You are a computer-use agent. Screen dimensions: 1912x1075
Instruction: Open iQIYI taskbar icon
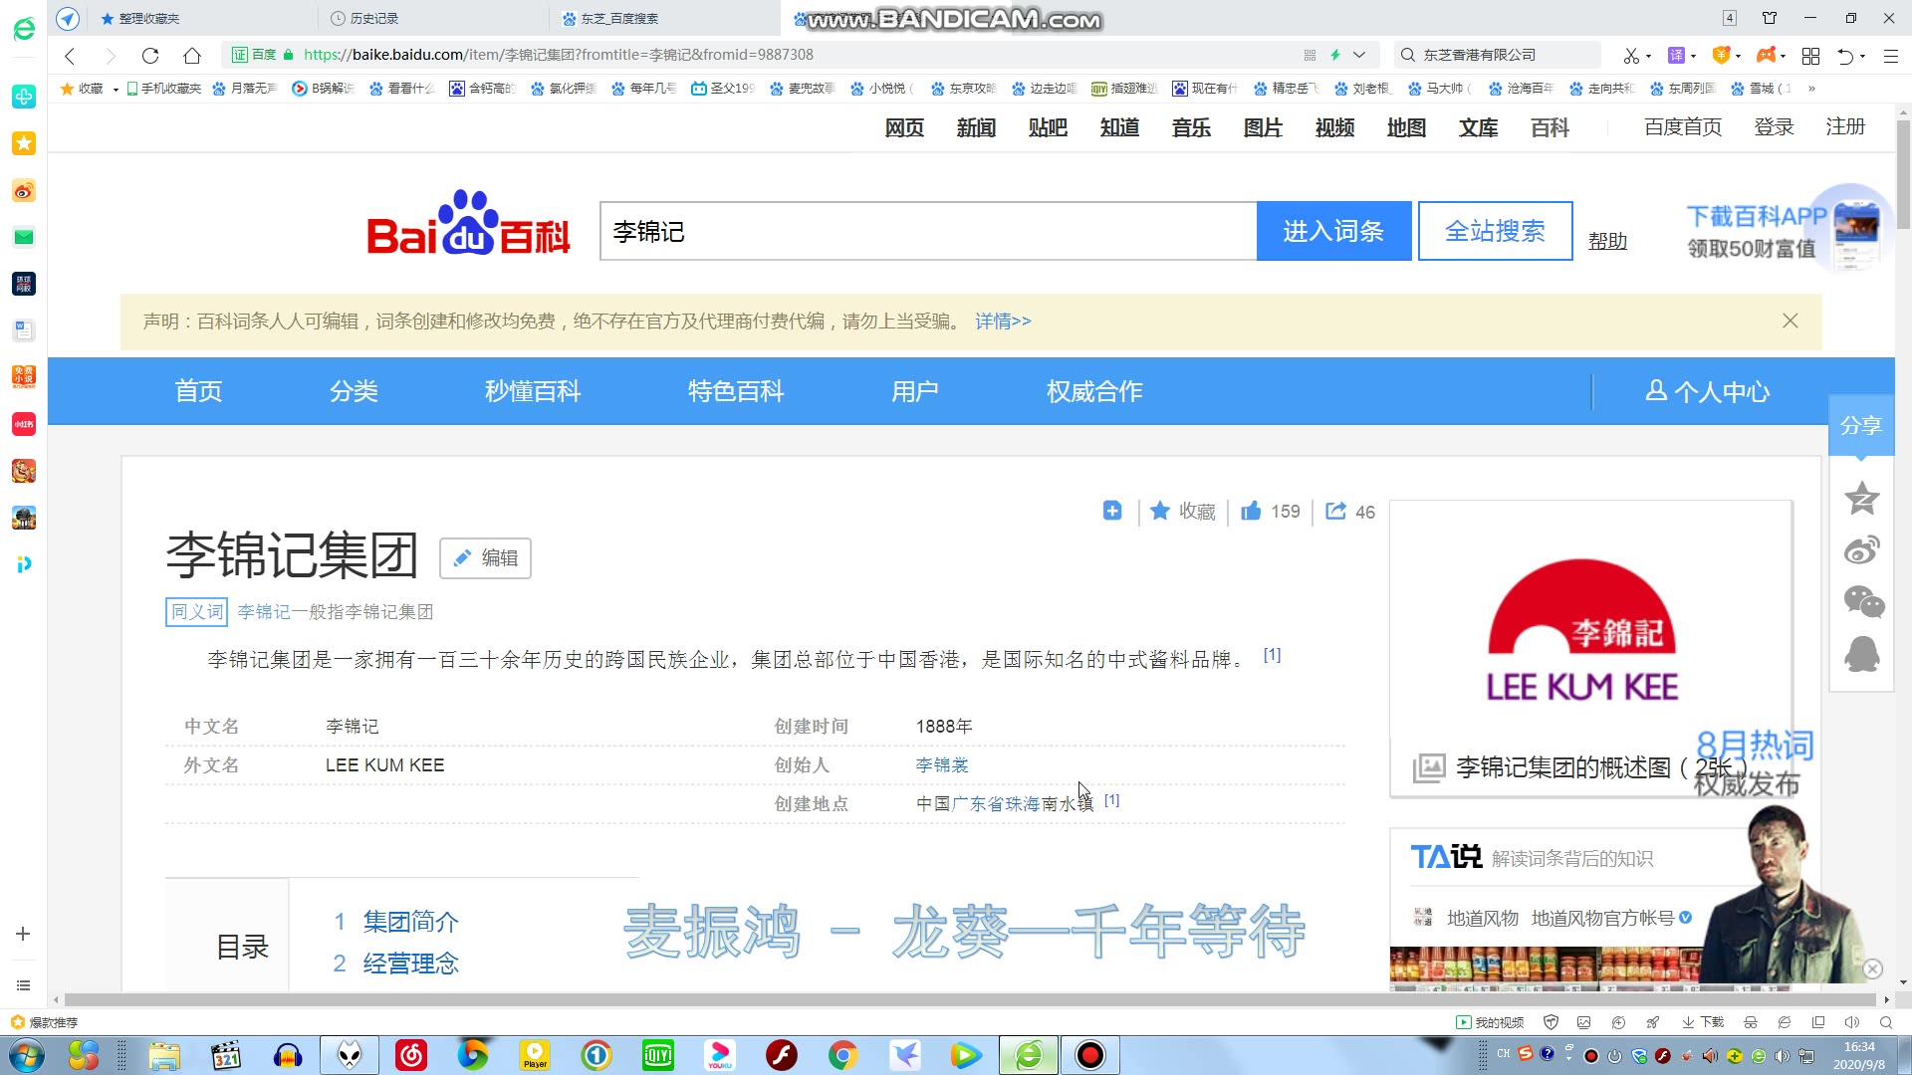coord(658,1055)
